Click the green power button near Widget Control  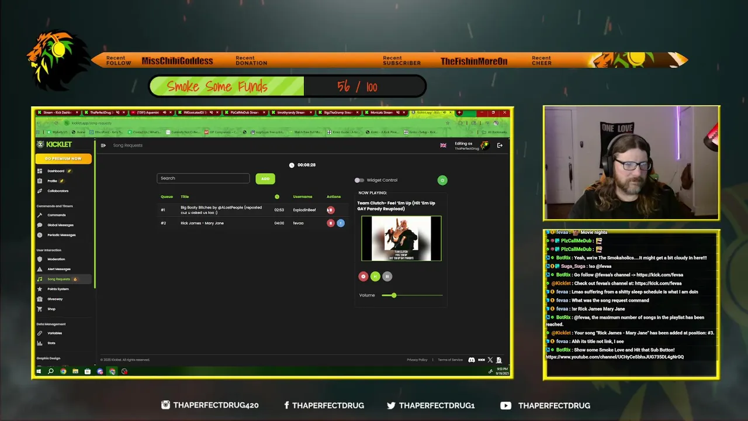(x=442, y=180)
